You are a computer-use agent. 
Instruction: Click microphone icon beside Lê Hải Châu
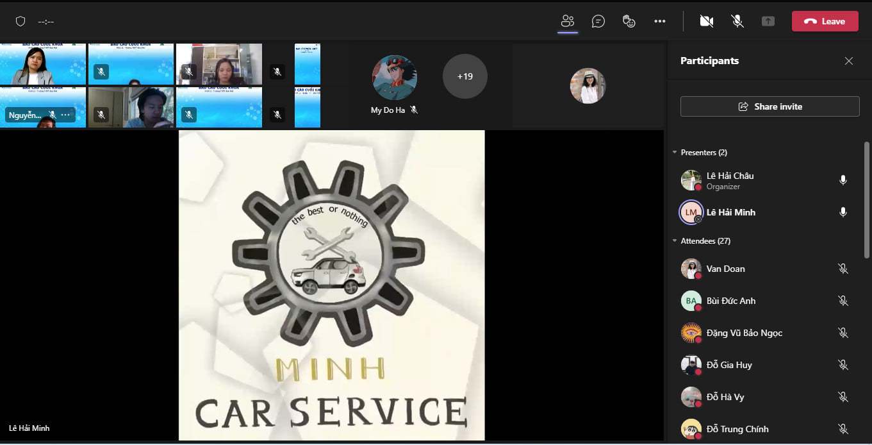pos(843,180)
